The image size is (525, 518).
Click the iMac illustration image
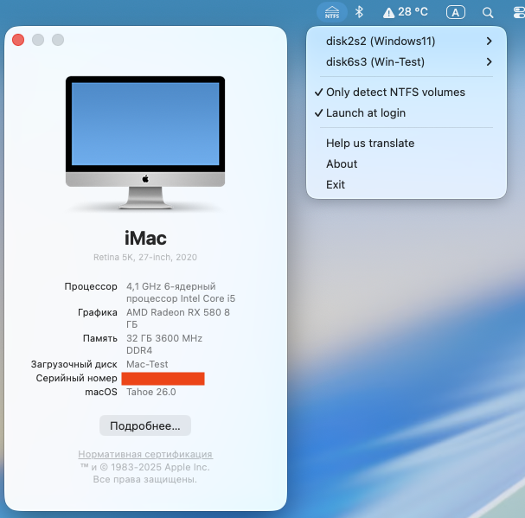coord(145,144)
